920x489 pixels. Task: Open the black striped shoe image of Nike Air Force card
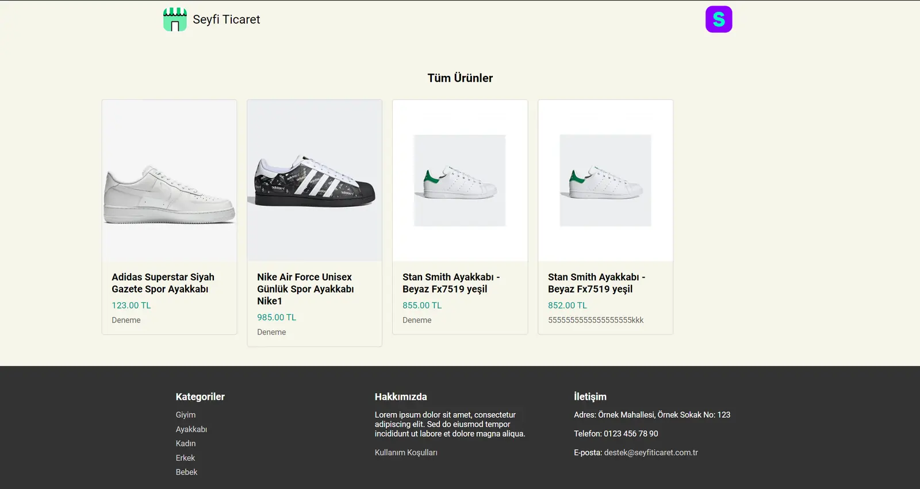315,180
